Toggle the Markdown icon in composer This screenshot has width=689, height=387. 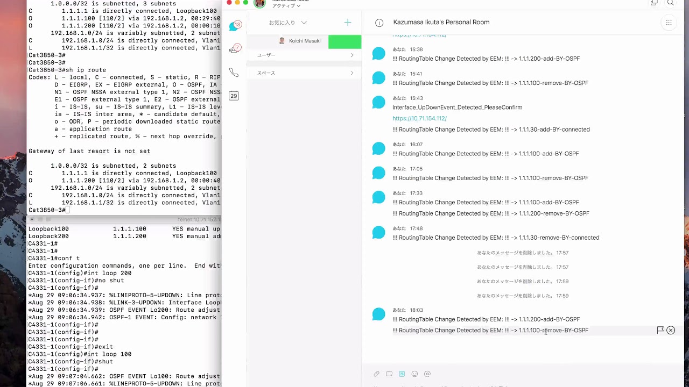coord(402,374)
